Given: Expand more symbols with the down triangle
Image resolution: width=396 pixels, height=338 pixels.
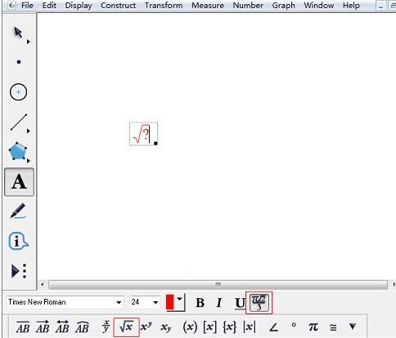Looking at the screenshot, I should coord(353,327).
